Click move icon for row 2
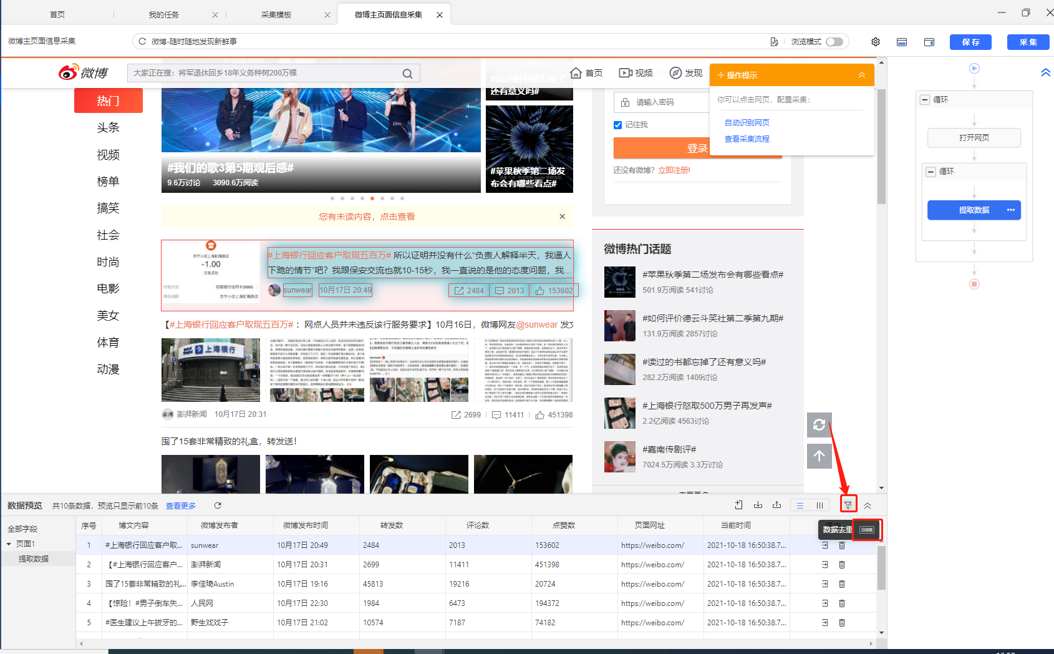 click(824, 565)
